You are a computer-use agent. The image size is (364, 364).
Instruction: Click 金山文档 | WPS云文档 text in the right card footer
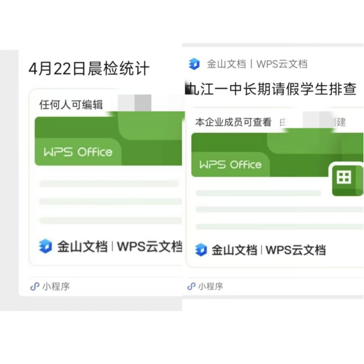[269, 250]
